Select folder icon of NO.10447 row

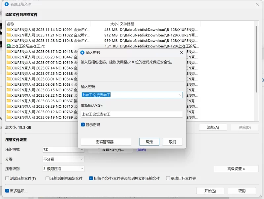click(x=9, y=57)
